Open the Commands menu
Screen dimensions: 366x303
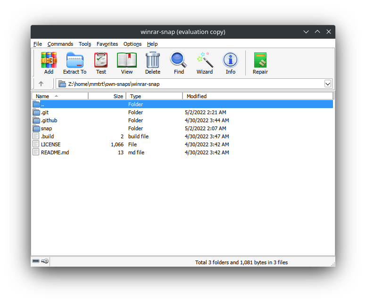pyautogui.click(x=60, y=44)
